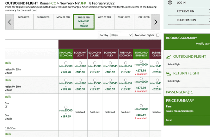Click the return flight landing plane icon
This screenshot has width=210, height=137.
click(168, 73)
